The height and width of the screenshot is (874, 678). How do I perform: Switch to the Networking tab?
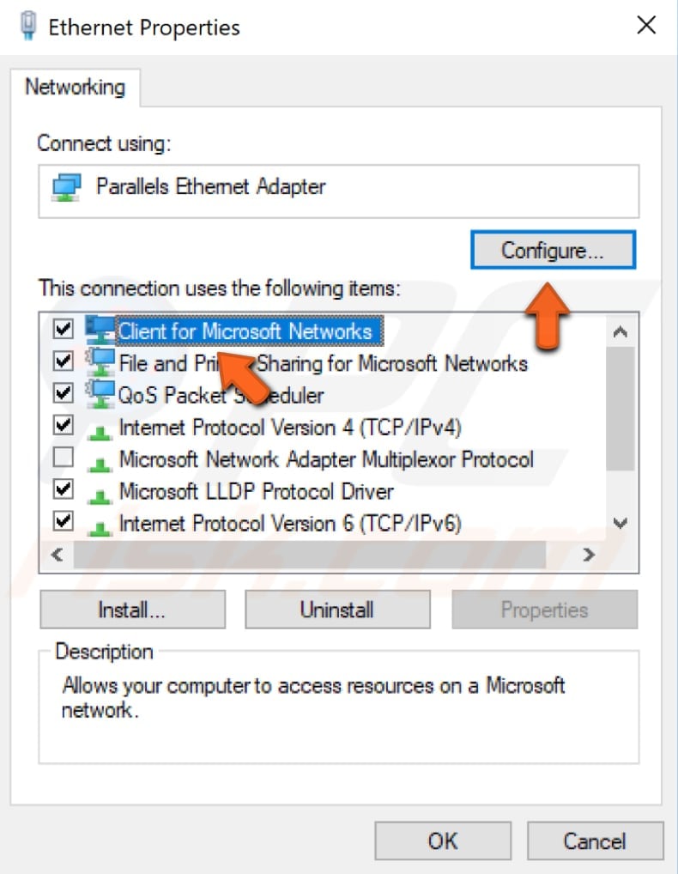click(76, 87)
